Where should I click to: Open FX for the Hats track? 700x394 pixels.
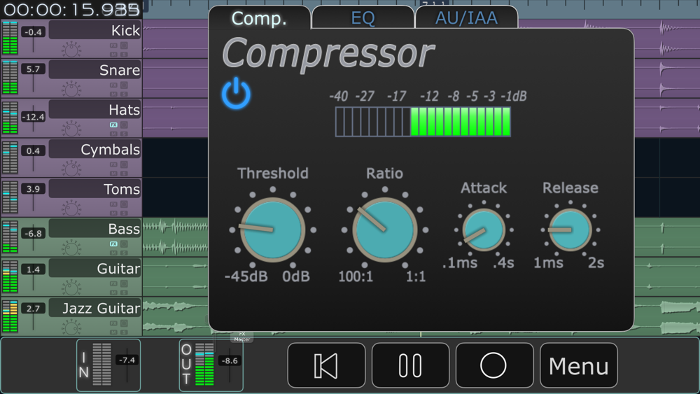point(113,125)
